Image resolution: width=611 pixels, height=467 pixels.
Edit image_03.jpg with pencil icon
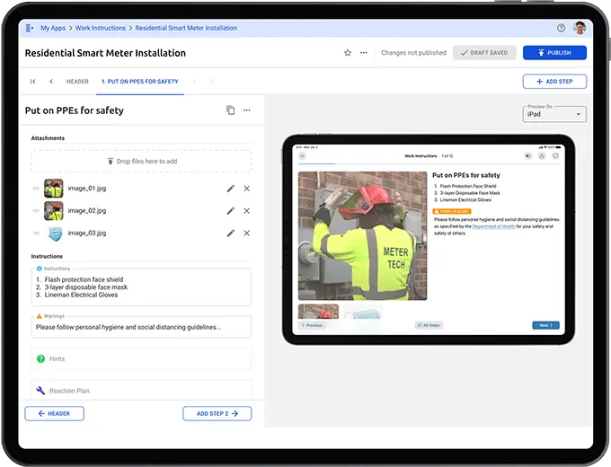[x=231, y=233]
